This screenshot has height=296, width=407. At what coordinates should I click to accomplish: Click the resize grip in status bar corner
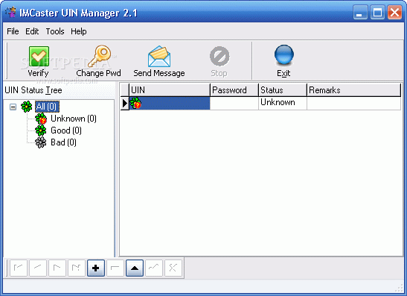pyautogui.click(x=399, y=289)
